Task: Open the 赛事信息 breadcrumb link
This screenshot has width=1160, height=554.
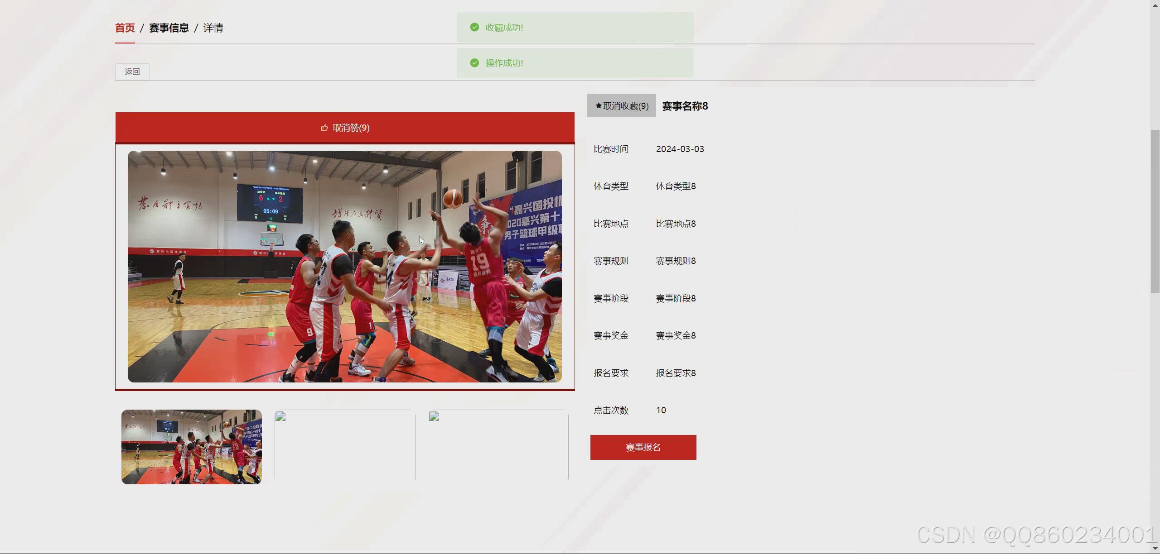Action: pyautogui.click(x=169, y=28)
